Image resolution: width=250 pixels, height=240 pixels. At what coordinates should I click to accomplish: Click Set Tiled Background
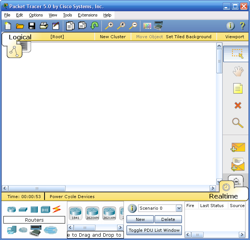(x=189, y=37)
